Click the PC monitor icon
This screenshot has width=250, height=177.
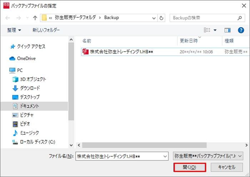(x=12, y=70)
